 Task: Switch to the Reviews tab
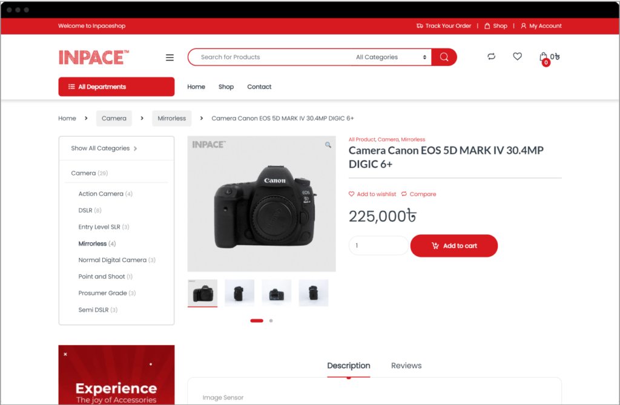click(406, 365)
